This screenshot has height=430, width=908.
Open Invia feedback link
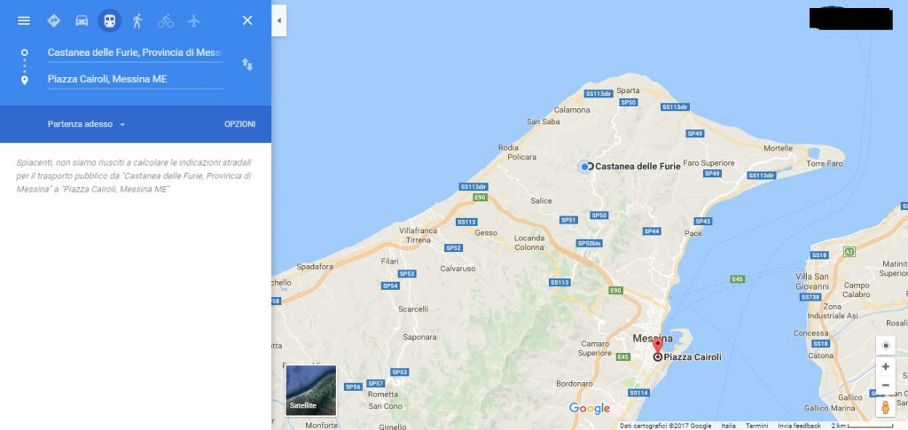pos(799,426)
